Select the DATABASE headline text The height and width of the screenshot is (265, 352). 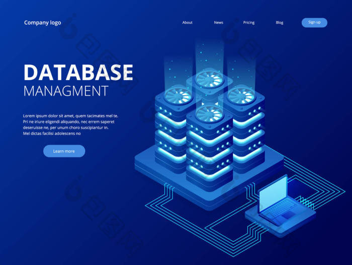point(78,72)
